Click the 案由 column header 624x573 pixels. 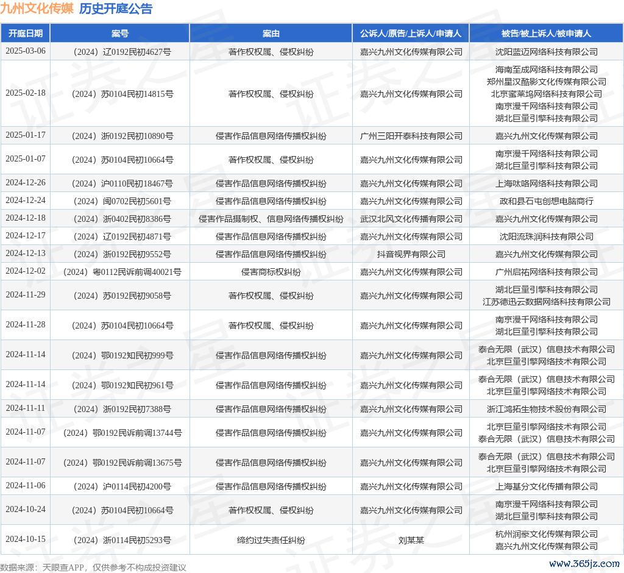271,34
